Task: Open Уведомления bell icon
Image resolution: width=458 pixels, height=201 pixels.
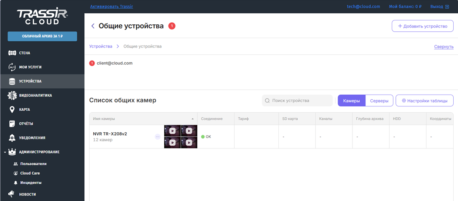Action: pyautogui.click(x=12, y=138)
